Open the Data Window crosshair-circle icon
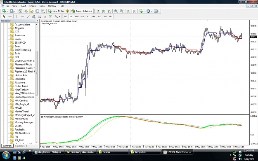The image size is (258, 161). pyautogui.click(x=26, y=11)
